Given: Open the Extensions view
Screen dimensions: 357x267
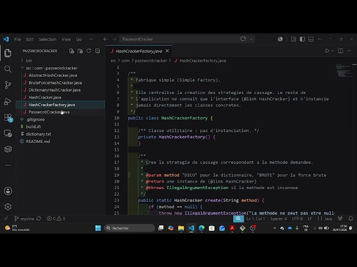Looking at the screenshot, I should pyautogui.click(x=8, y=117).
